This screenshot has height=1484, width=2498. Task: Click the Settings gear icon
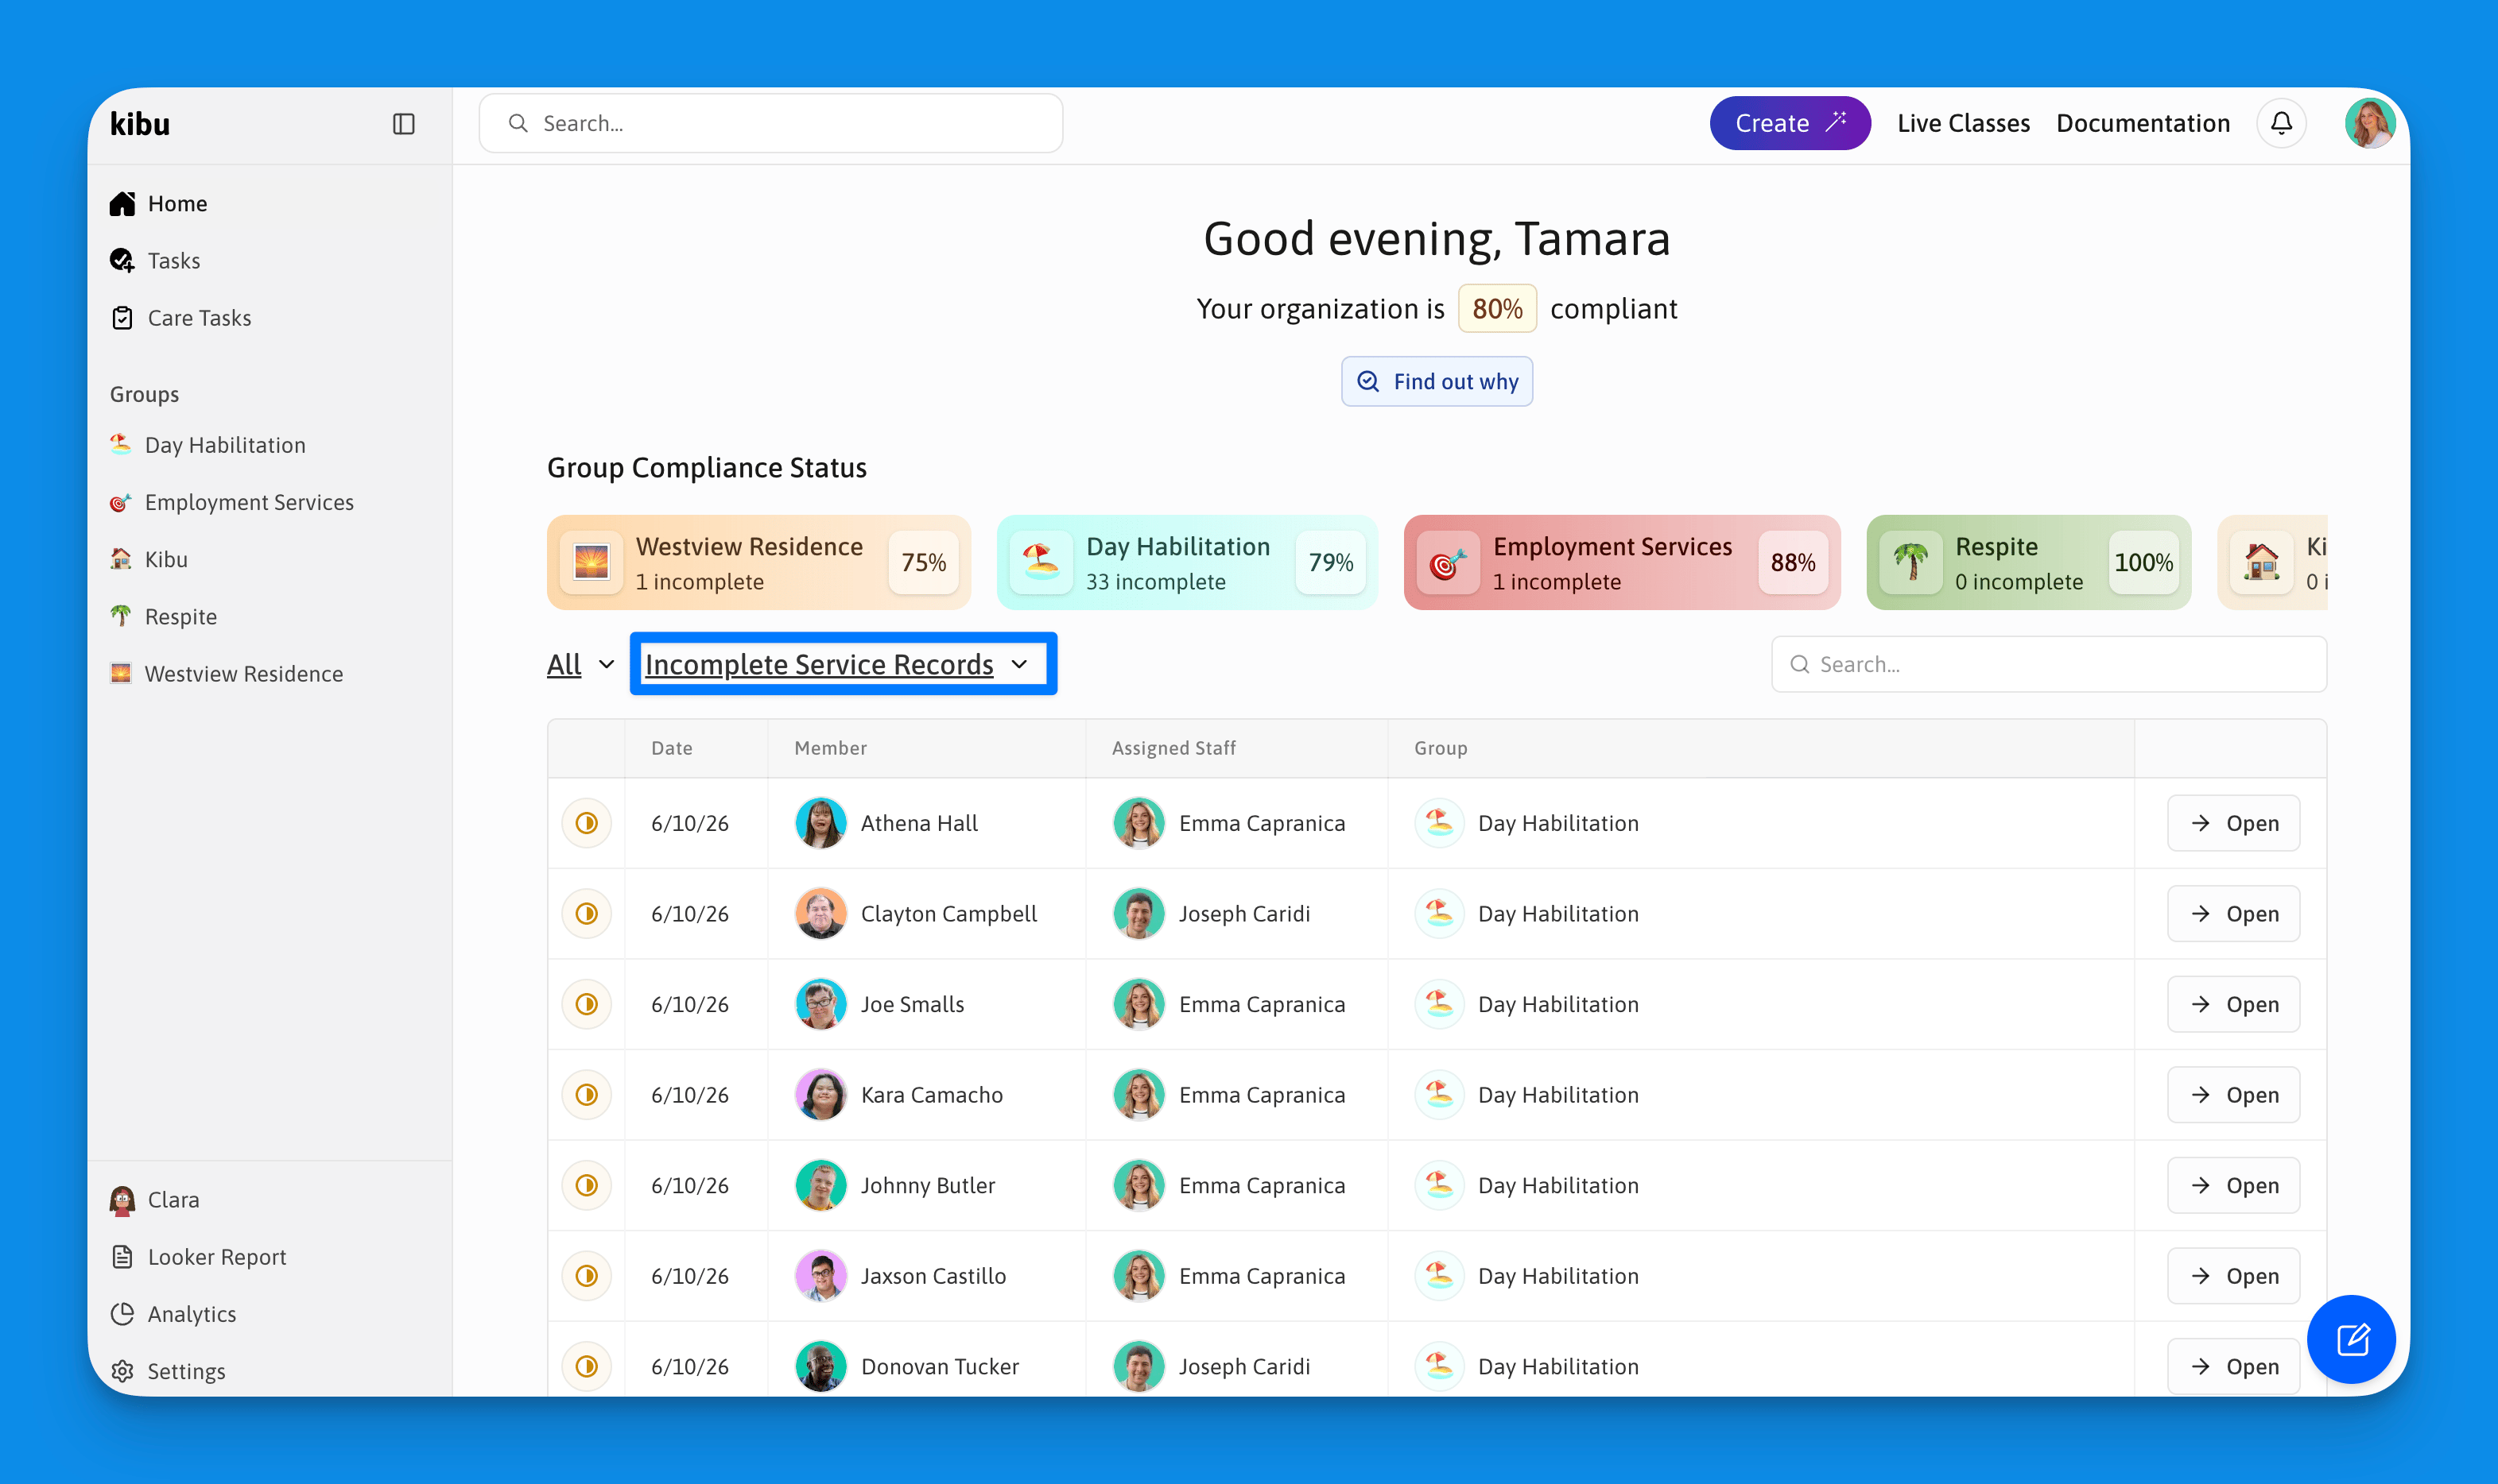coord(122,1370)
